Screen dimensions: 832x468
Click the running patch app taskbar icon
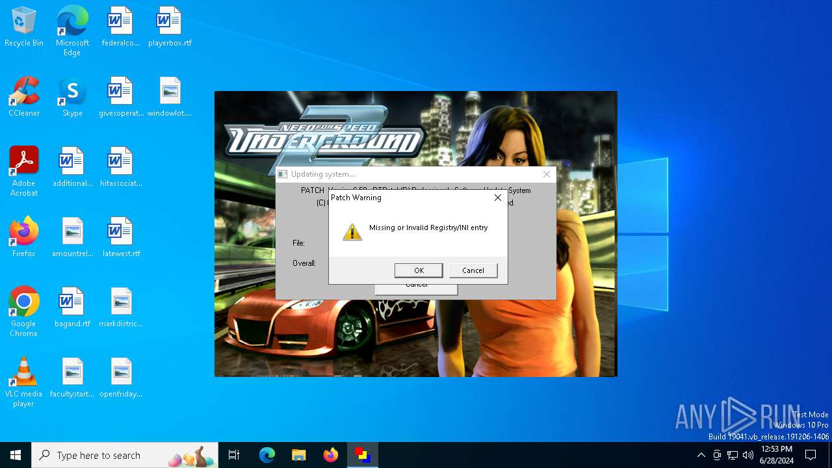click(x=362, y=455)
